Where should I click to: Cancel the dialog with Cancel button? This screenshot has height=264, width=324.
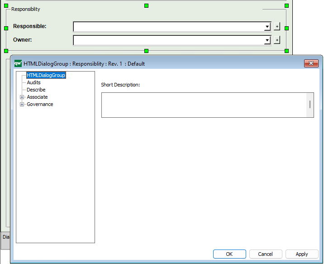click(x=266, y=254)
